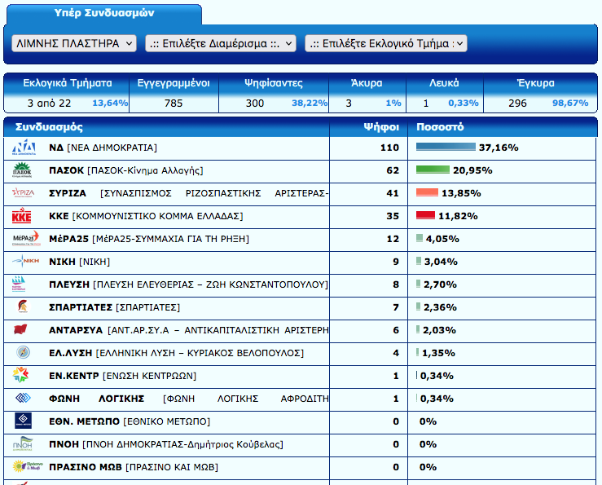Click the ΣΥΡΙΖΑ party logo
The image size is (602, 485).
click(22, 193)
